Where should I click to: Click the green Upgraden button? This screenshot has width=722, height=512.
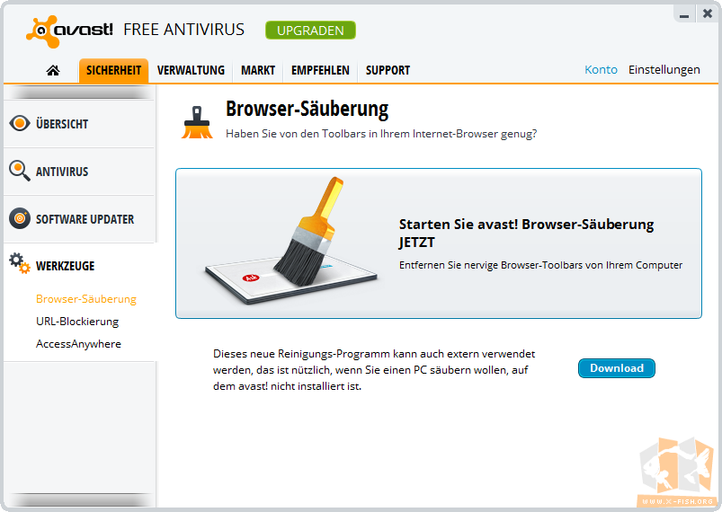pos(310,31)
